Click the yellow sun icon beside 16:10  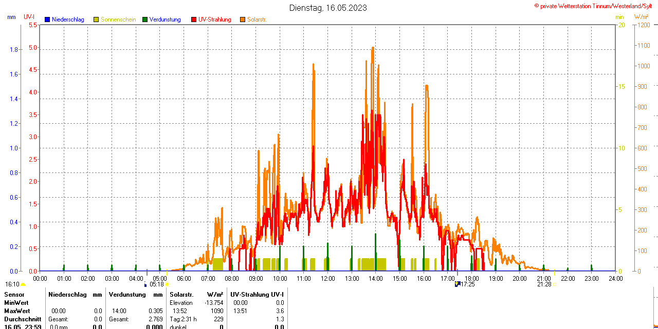tap(23, 284)
